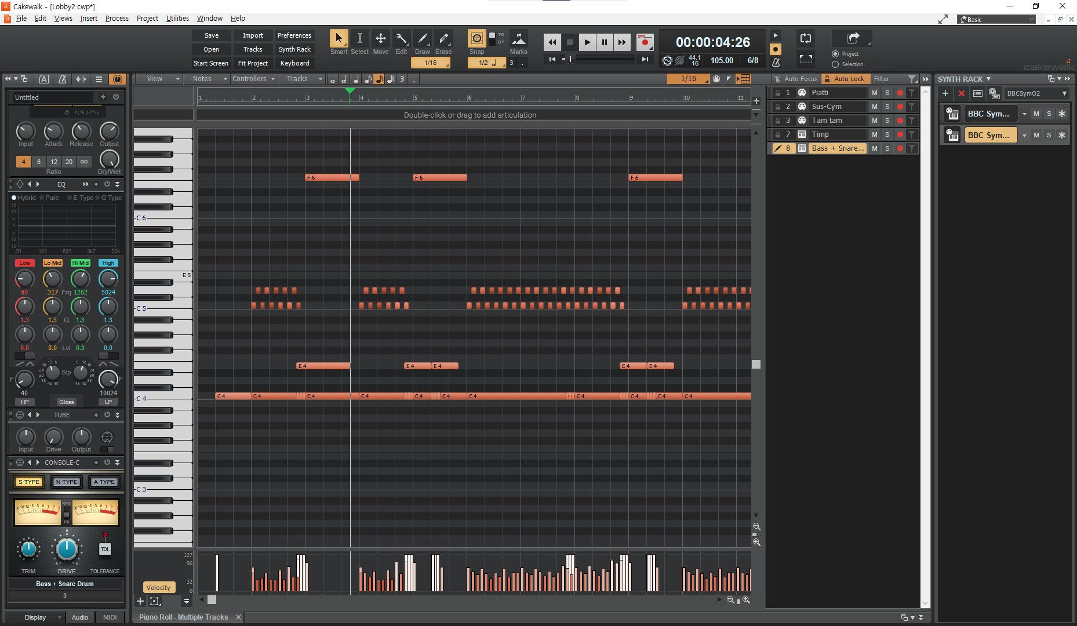The width and height of the screenshot is (1077, 626).
Task: Select the Selection radio button
Action: click(x=835, y=64)
